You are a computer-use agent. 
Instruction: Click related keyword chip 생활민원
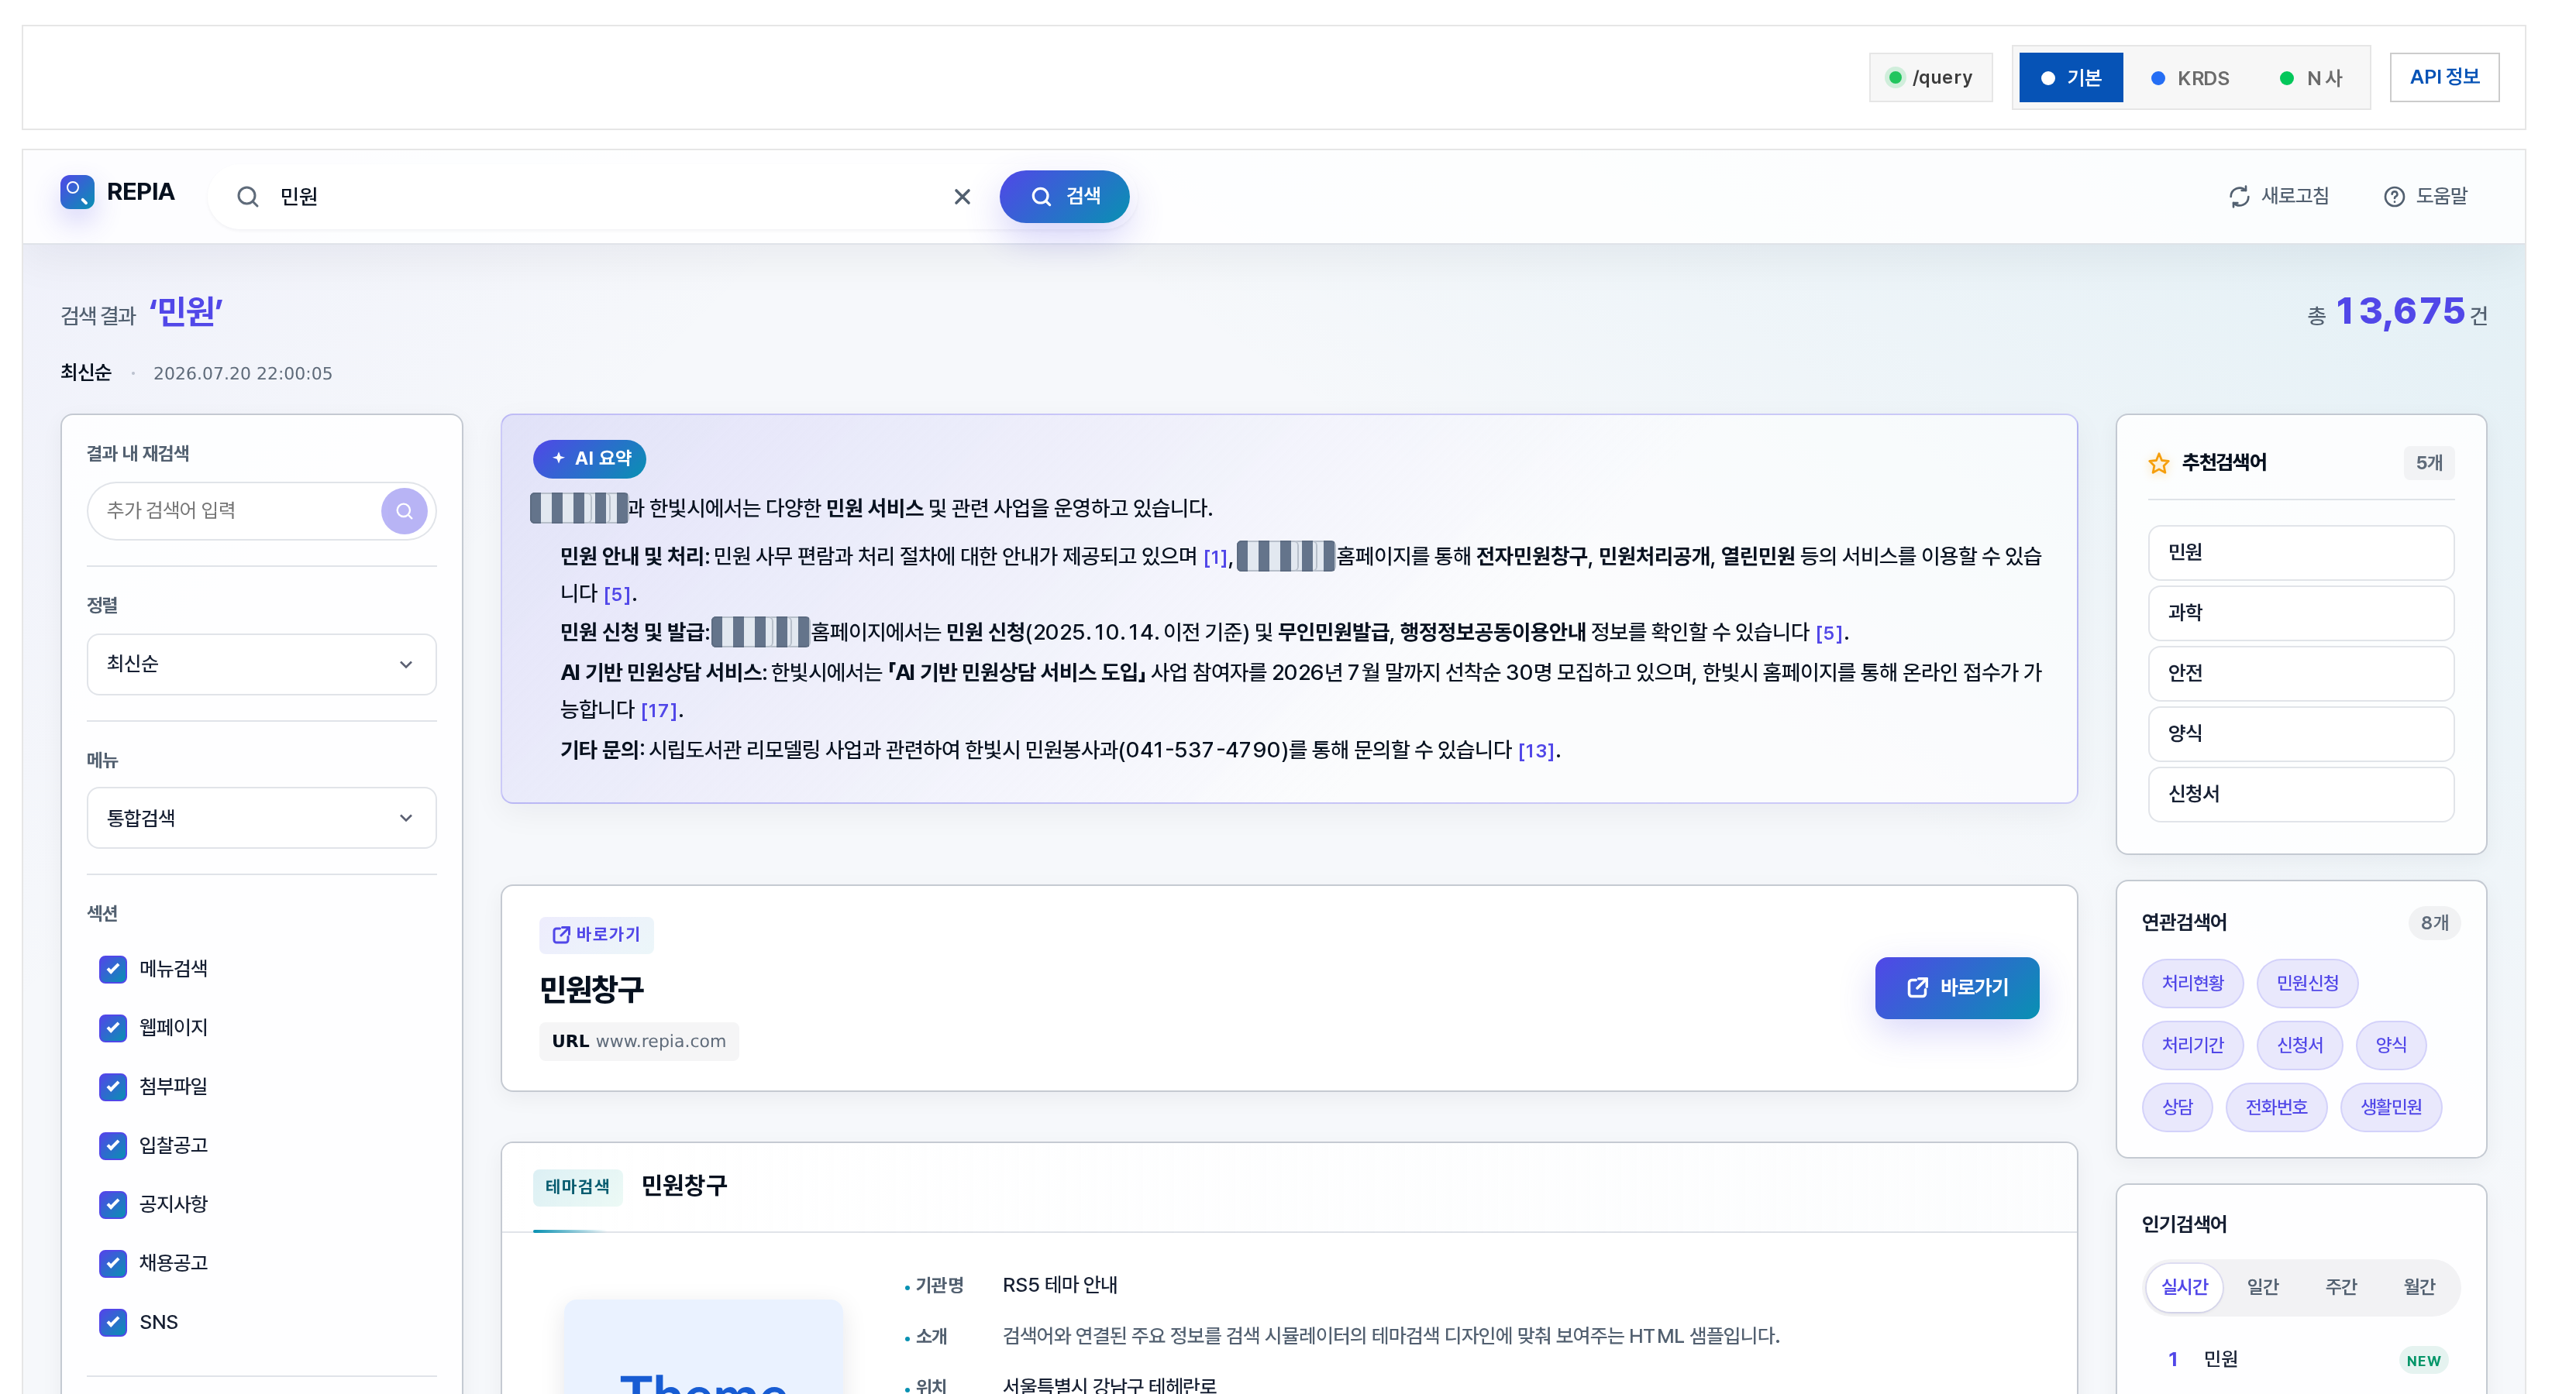pyautogui.click(x=2391, y=1107)
